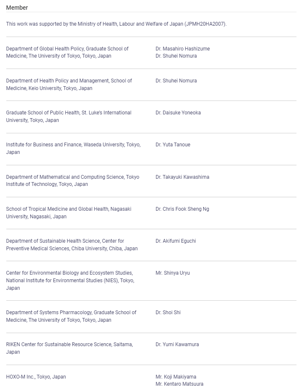
Task: Click the Tokyo Institute of Technology affiliation
Action: coord(72,180)
